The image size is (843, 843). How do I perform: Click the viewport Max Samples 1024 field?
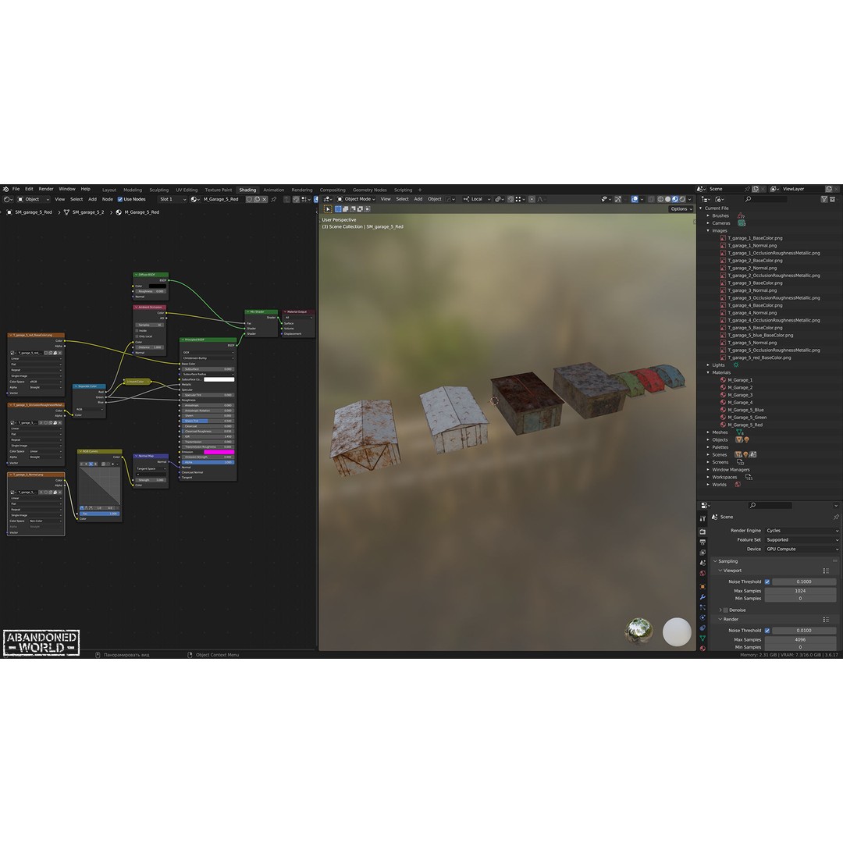[x=801, y=591]
